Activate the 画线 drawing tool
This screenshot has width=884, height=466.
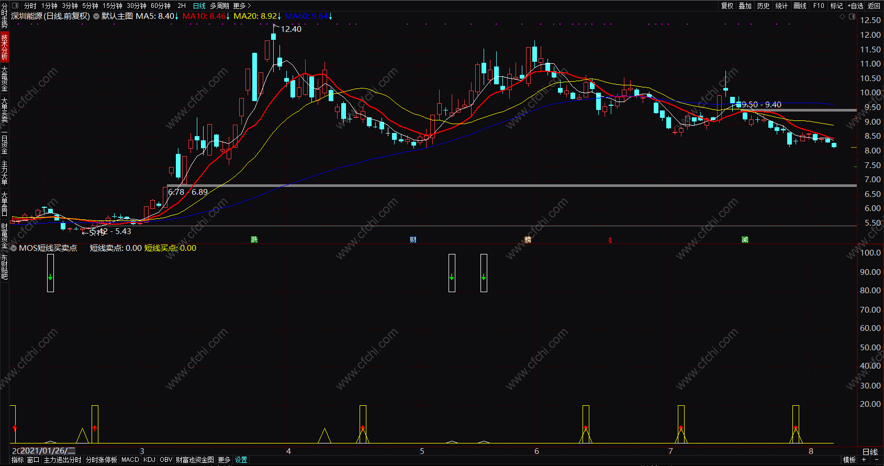[x=800, y=6]
